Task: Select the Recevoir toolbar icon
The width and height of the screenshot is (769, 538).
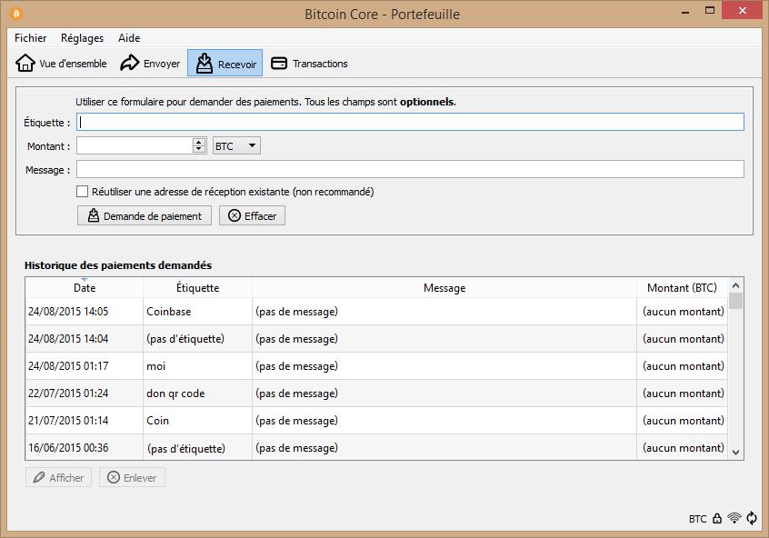Action: point(225,64)
